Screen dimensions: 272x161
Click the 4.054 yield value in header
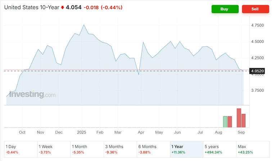coord(73,7)
